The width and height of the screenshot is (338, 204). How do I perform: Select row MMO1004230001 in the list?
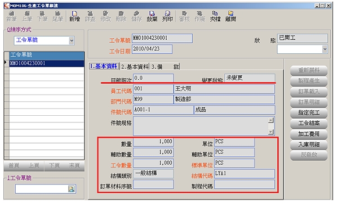47,64
